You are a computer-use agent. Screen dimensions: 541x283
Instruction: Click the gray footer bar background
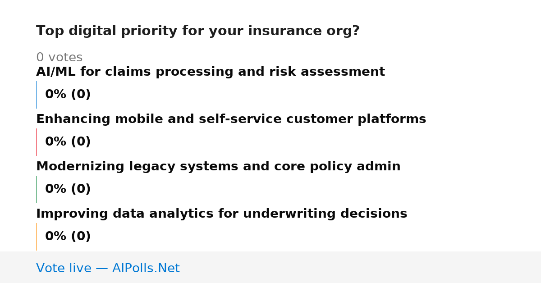pos(361,267)
